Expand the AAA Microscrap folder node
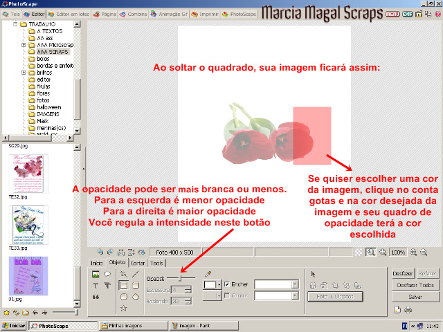This screenshot has width=443, height=332. click(x=24, y=45)
